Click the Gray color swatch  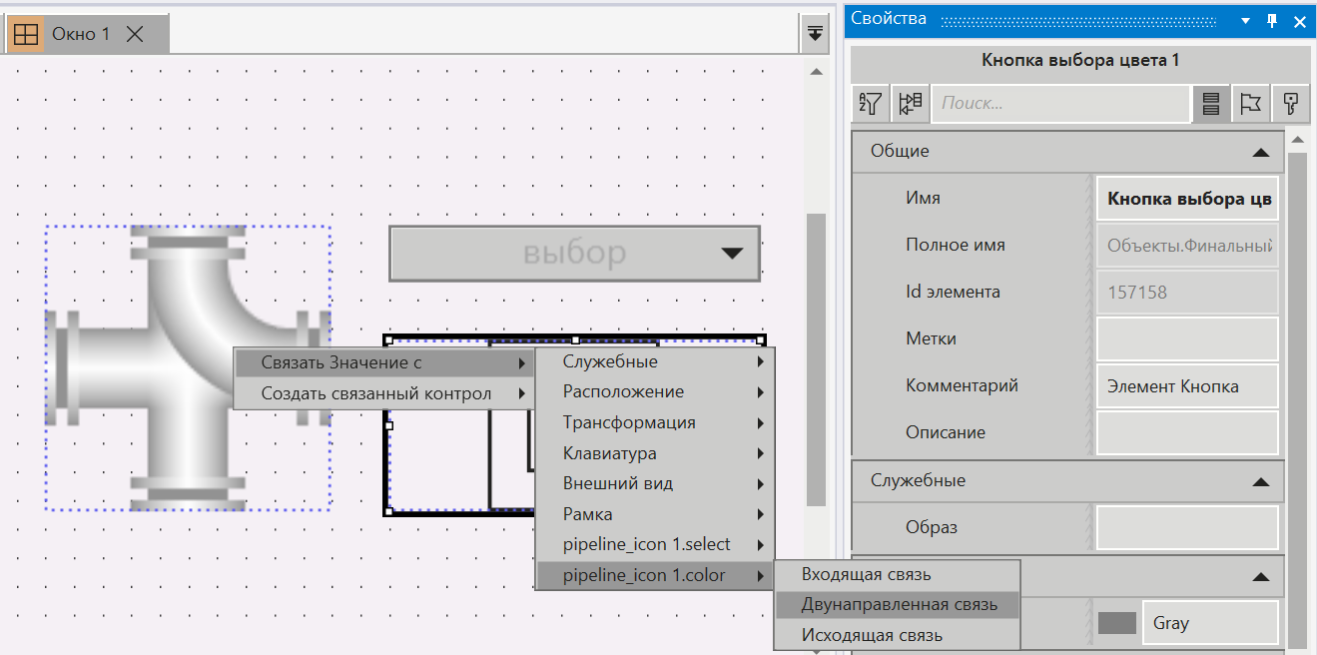tap(1117, 623)
